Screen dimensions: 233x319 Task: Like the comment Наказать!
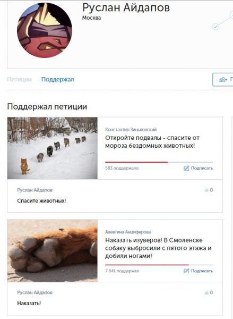coord(209,292)
